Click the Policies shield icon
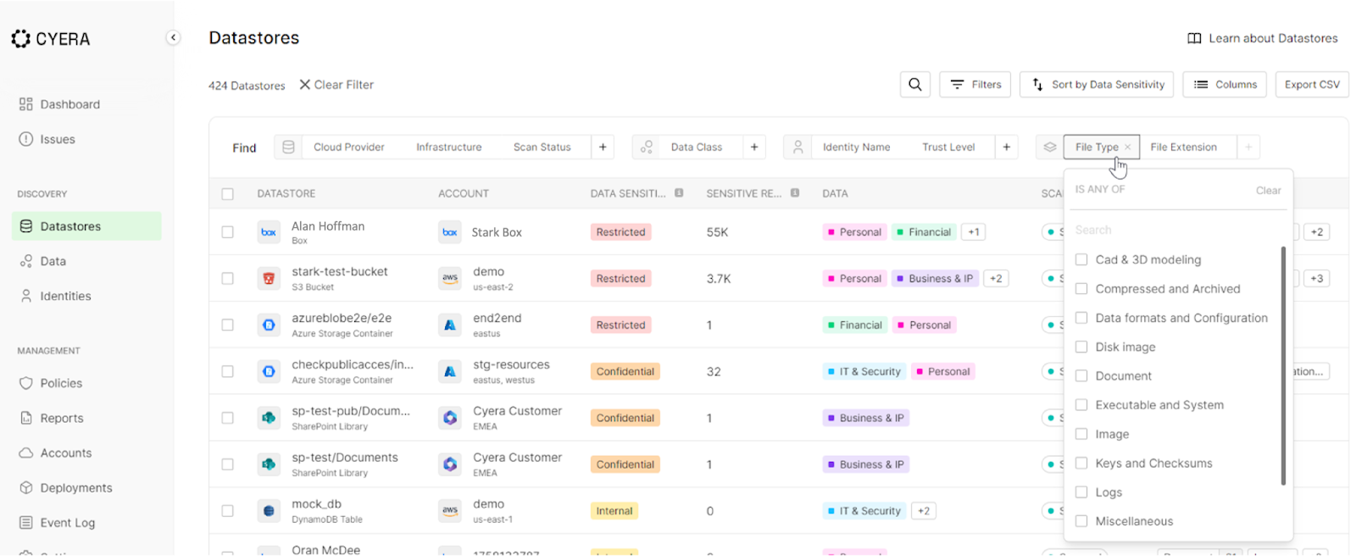The width and height of the screenshot is (1356, 556). [26, 383]
